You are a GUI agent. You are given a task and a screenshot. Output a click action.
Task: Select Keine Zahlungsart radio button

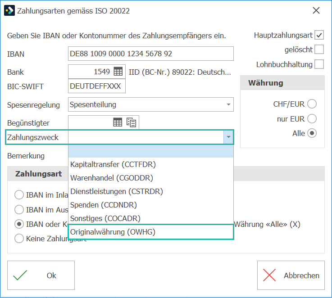19,239
